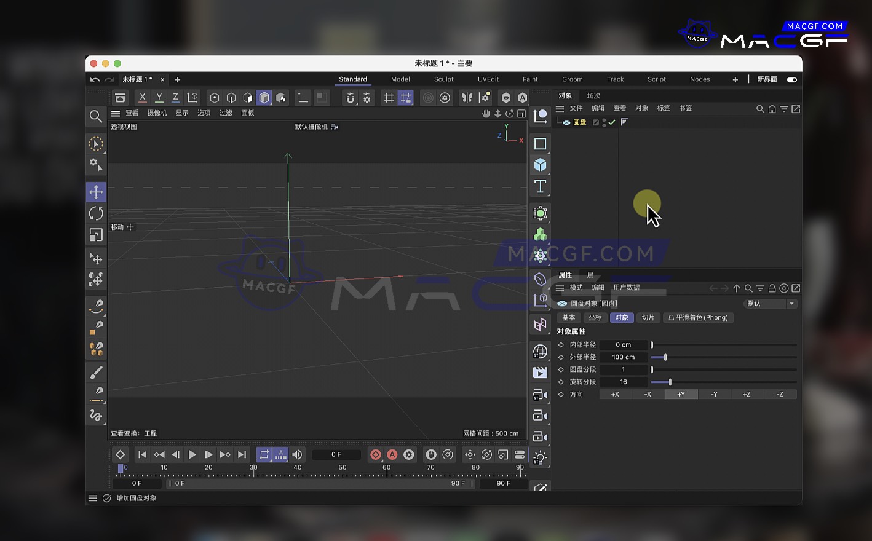Open the search magnifier in left toolbar

95,116
